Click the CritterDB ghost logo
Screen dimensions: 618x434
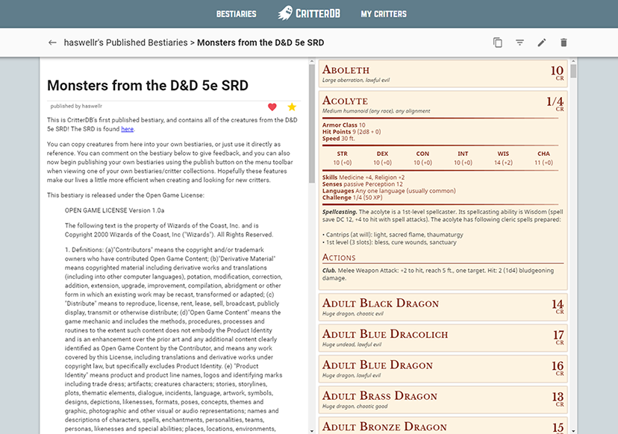coord(309,13)
